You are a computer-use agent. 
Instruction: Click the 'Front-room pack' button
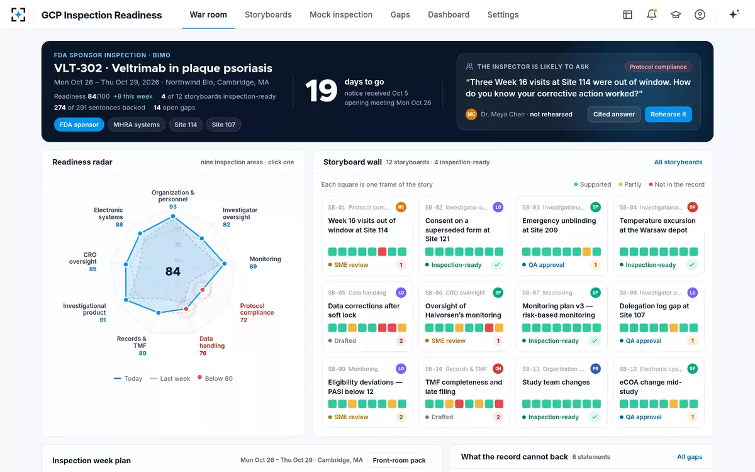coord(399,460)
